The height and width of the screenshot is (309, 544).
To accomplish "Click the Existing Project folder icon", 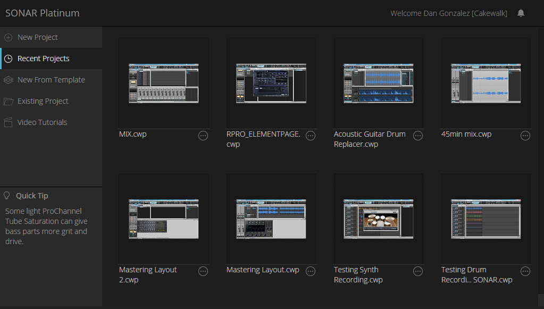I will tap(9, 101).
